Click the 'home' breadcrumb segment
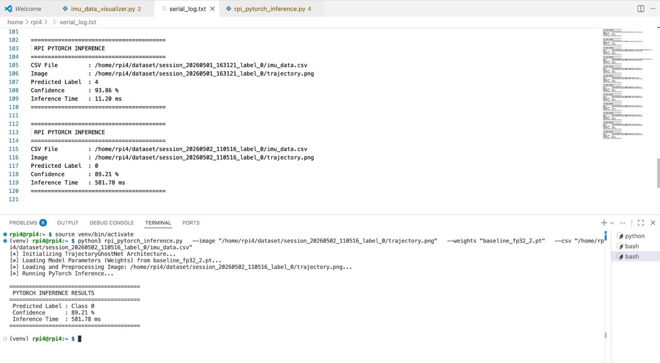The image size is (660, 363). click(x=15, y=22)
